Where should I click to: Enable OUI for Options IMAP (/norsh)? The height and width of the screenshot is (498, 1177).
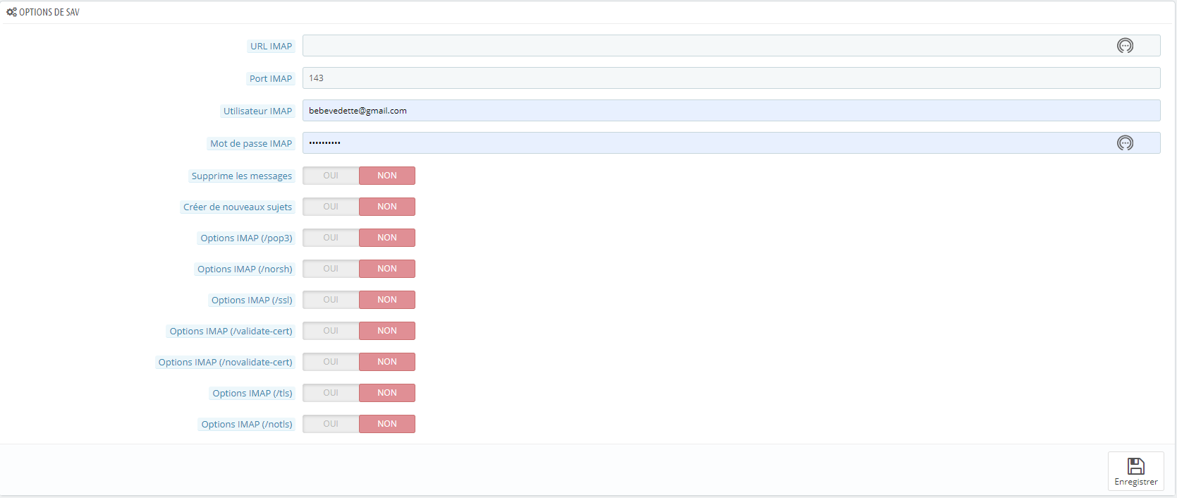pyautogui.click(x=331, y=269)
